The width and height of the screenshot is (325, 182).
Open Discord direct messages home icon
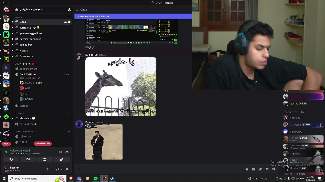click(6, 10)
